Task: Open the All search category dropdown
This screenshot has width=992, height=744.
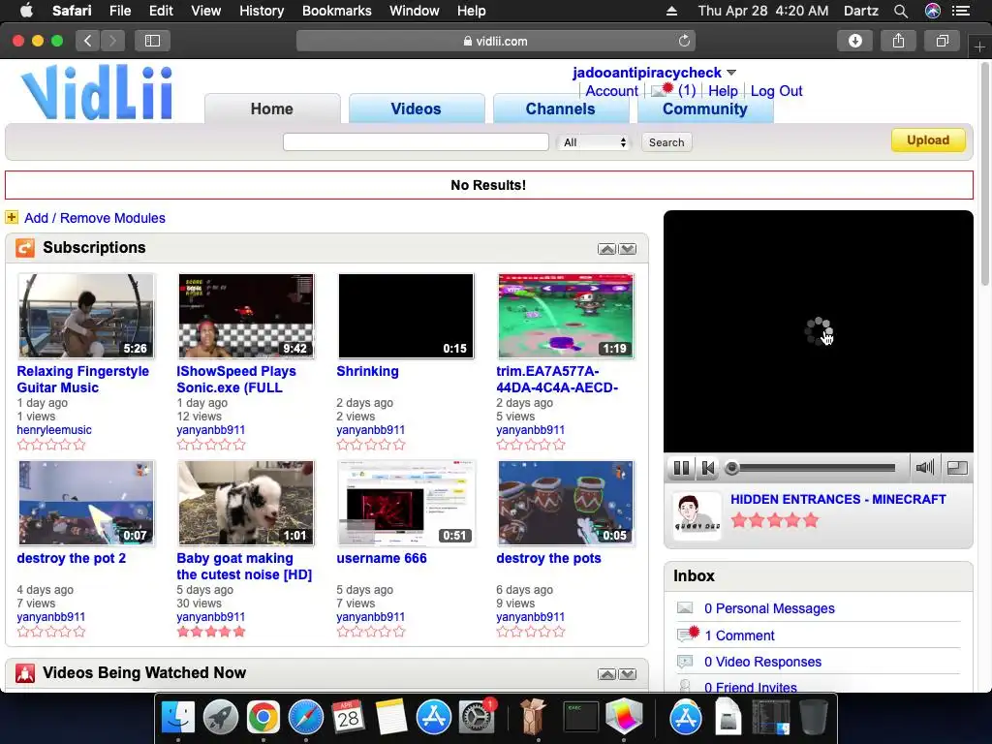Action: tap(595, 142)
